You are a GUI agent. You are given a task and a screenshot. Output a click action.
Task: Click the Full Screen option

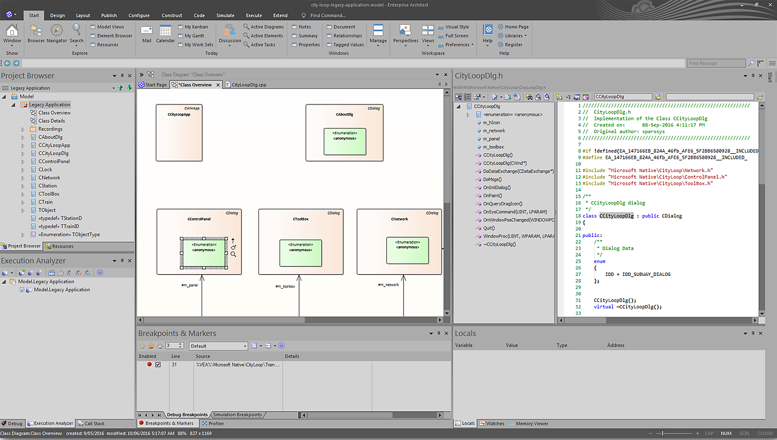pos(453,36)
